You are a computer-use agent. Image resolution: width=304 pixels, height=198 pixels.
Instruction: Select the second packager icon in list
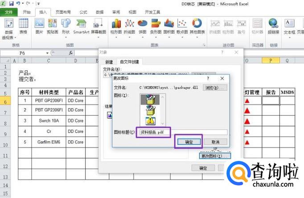151,110
